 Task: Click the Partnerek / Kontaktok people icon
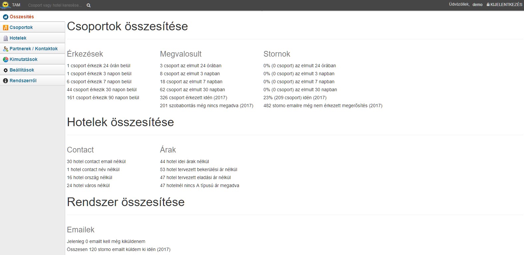pyautogui.click(x=5, y=49)
